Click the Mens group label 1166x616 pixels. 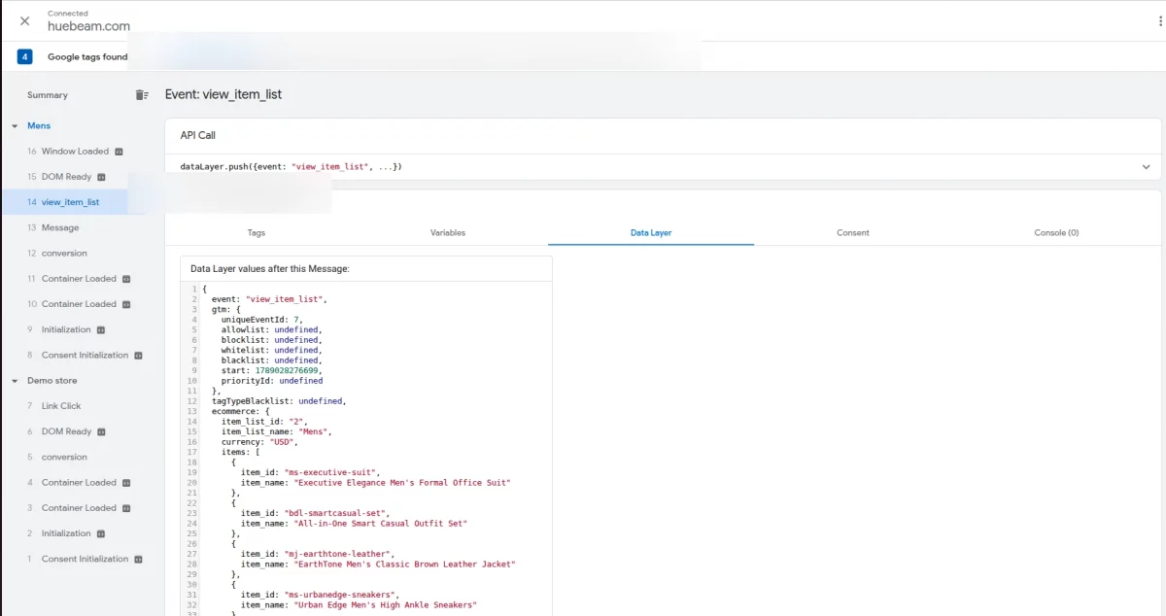pyautogui.click(x=39, y=126)
